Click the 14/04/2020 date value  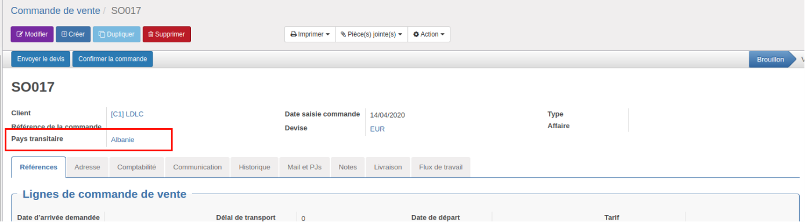pyautogui.click(x=387, y=115)
